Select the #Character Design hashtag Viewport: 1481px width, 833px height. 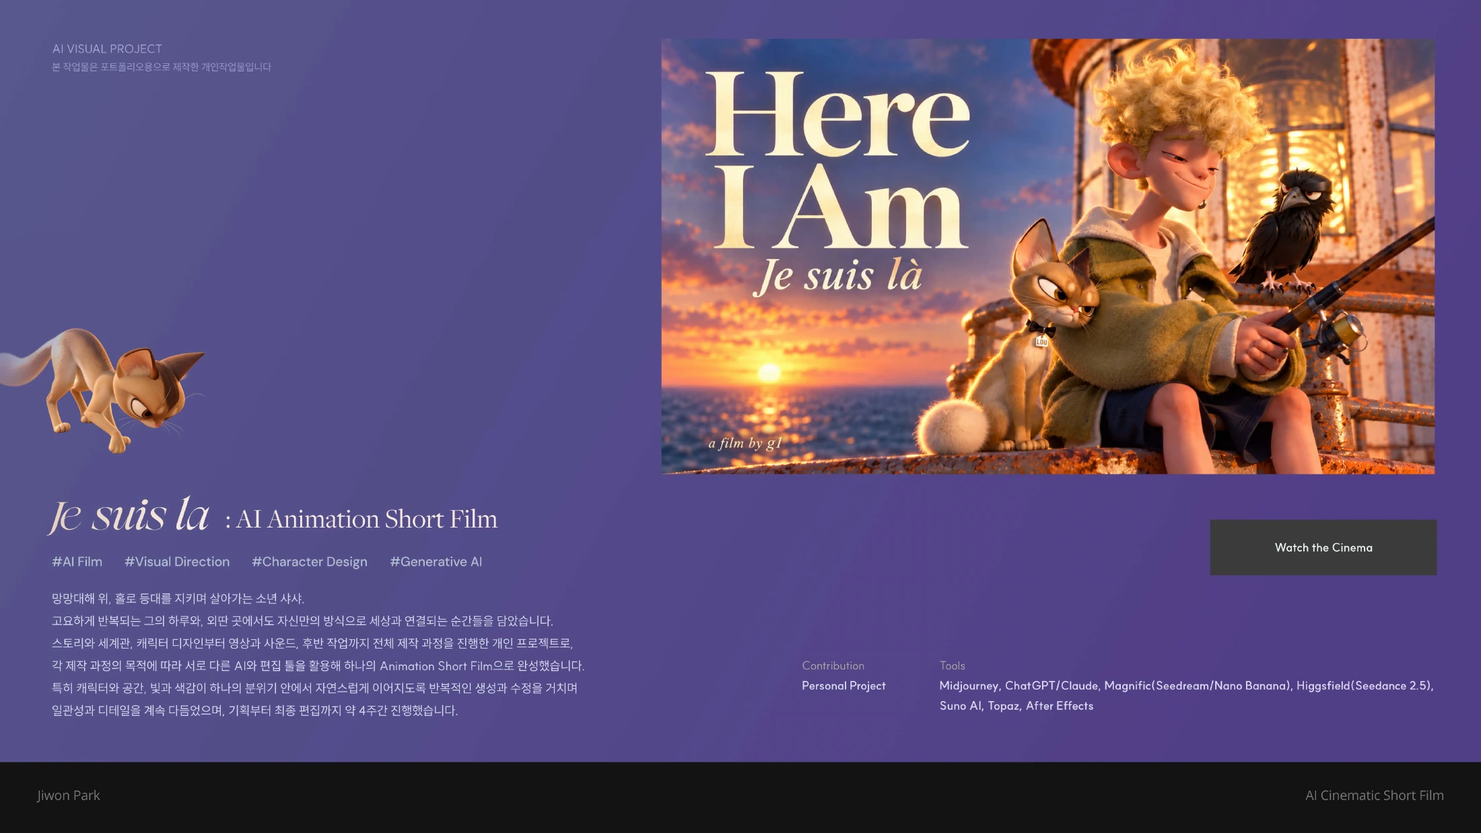click(x=310, y=562)
